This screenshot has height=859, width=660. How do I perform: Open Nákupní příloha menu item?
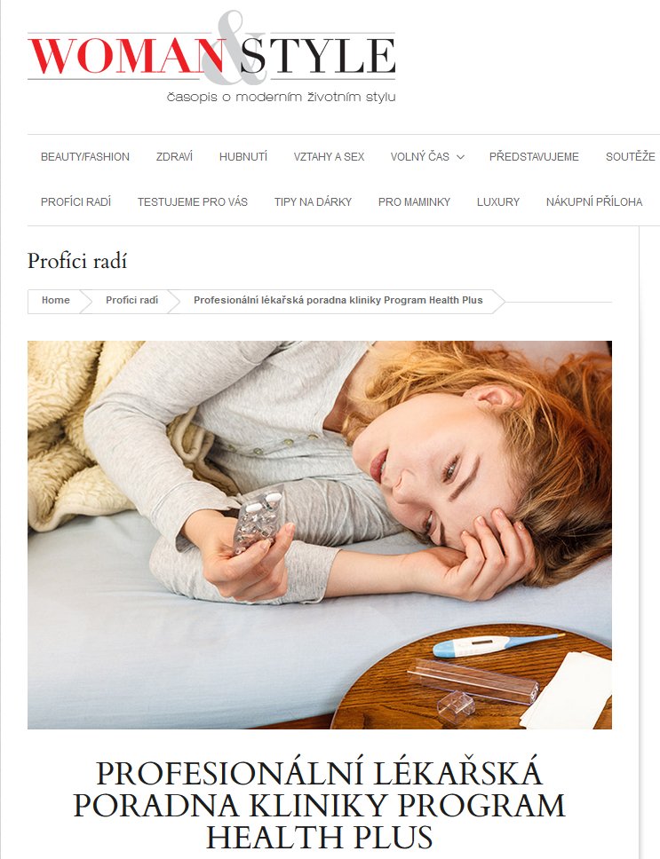point(594,201)
